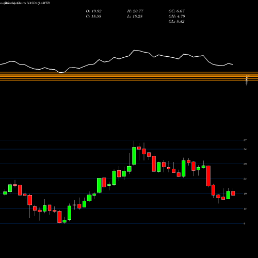Select the OH: 4.79 reading
The image size is (258, 258).
click(x=177, y=17)
